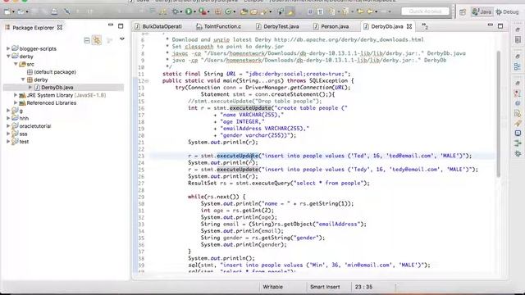Select the Package Explorer tab
525x295 pixels.
coord(33,28)
